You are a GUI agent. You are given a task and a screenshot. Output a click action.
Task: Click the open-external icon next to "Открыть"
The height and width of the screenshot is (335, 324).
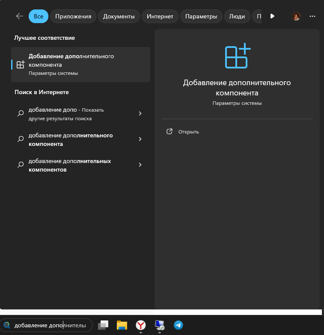[x=169, y=131]
